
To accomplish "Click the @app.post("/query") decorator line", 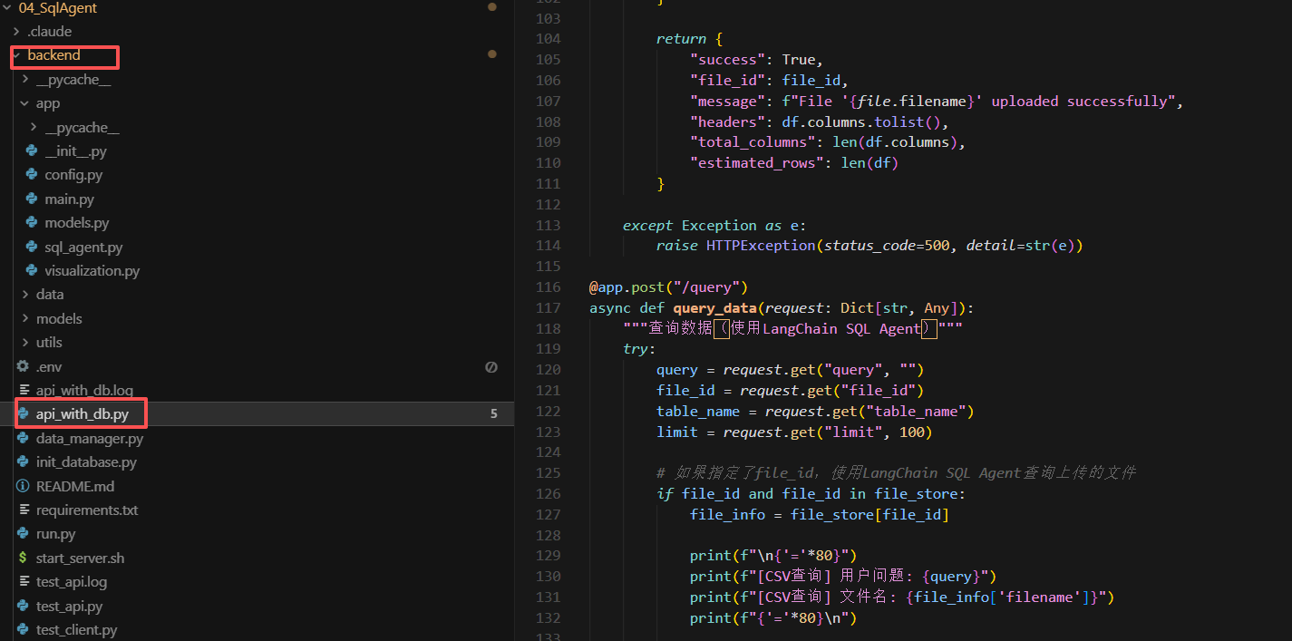I will [x=667, y=287].
